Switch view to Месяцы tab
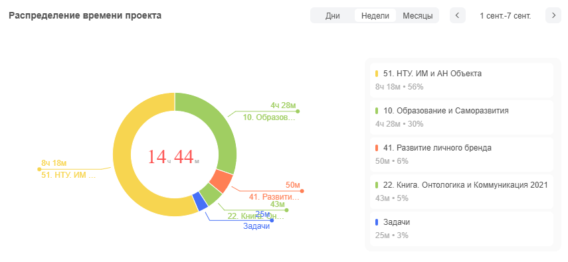Viewport: 568px width, 262px height. tap(418, 16)
